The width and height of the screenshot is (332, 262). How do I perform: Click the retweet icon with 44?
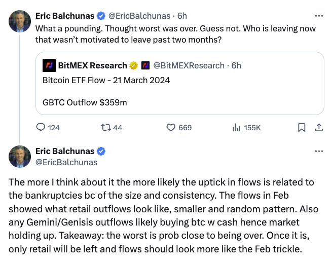tap(105, 128)
